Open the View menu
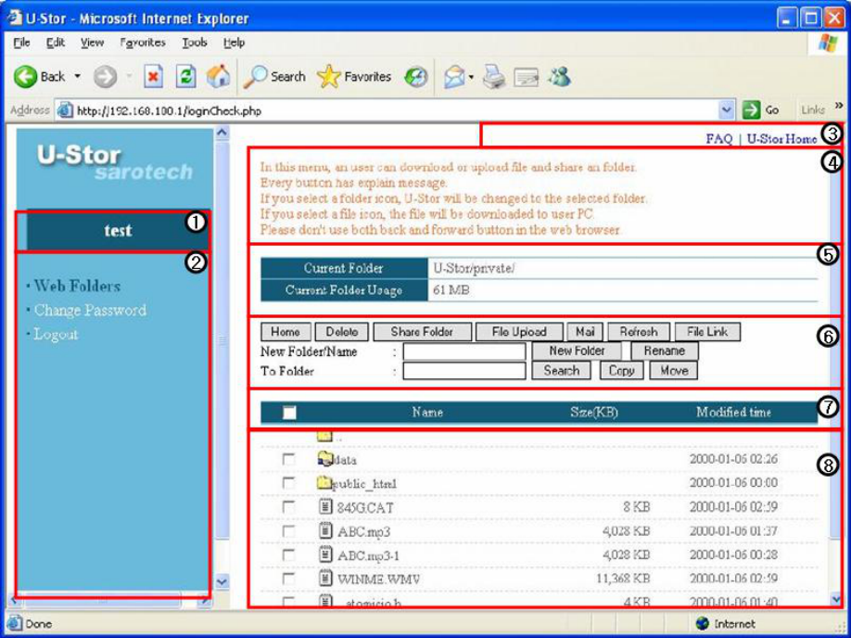Screen dimensions: 851x638 click(x=93, y=43)
